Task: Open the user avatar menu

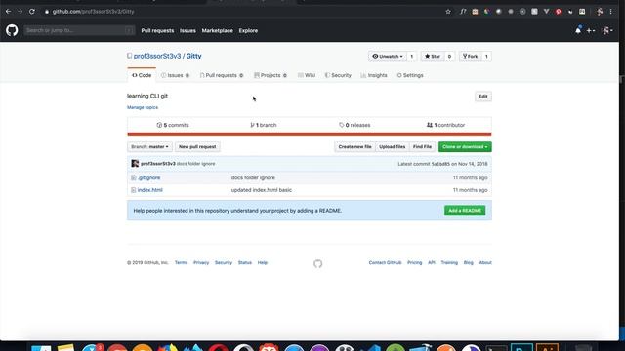Action: (x=607, y=30)
